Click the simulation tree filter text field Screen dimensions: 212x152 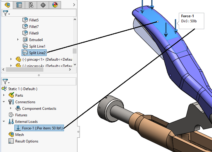(43, 82)
